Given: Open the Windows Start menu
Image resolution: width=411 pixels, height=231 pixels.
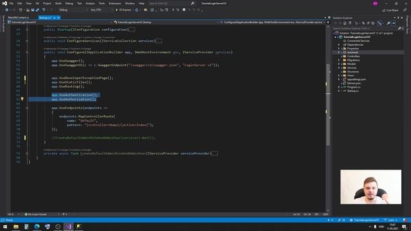Looking at the screenshot, I should pyautogui.click(x=5, y=227).
